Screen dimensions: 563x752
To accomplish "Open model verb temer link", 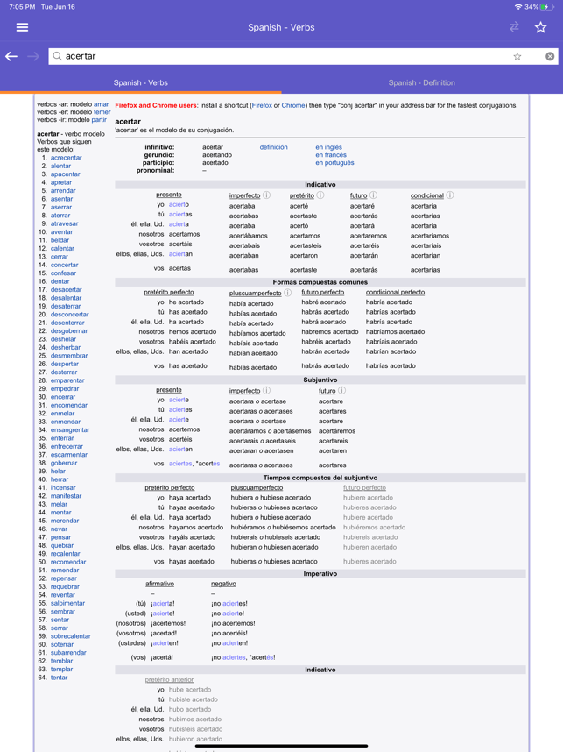I will coord(102,111).
